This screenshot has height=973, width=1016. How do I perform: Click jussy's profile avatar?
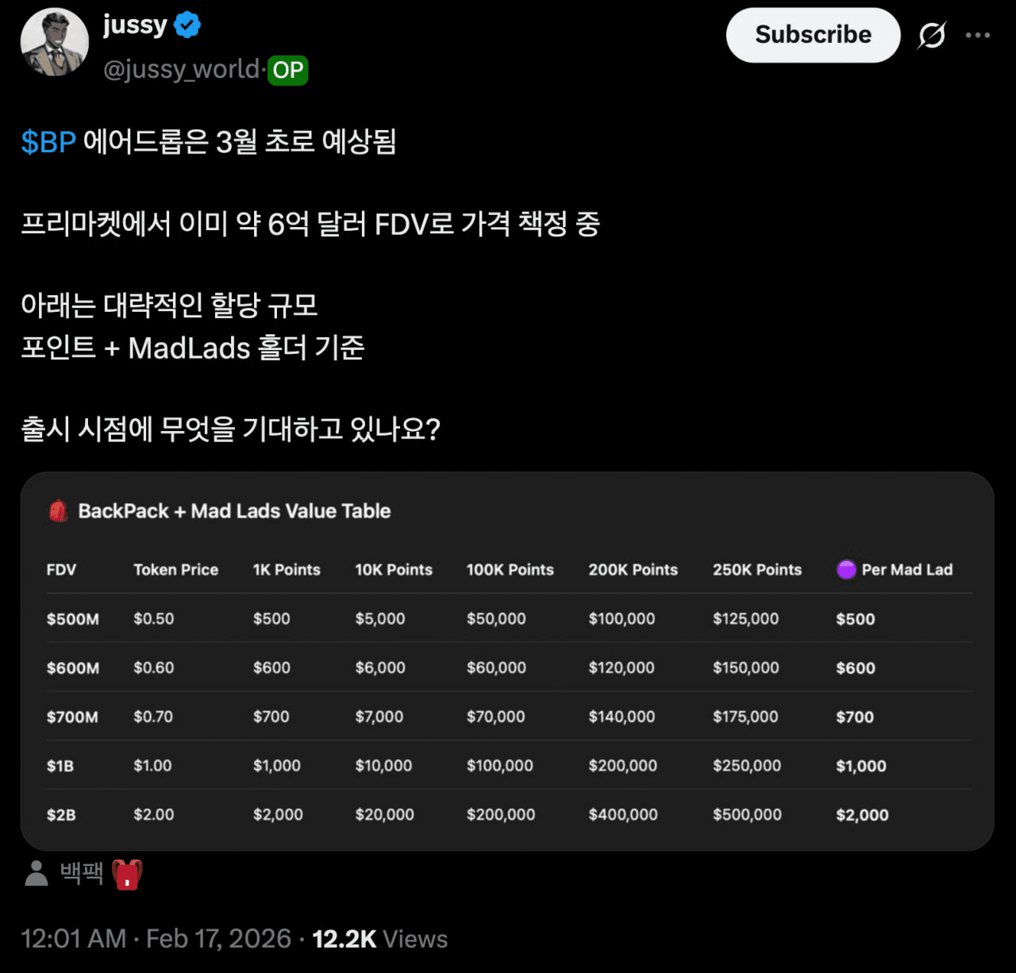tap(54, 41)
